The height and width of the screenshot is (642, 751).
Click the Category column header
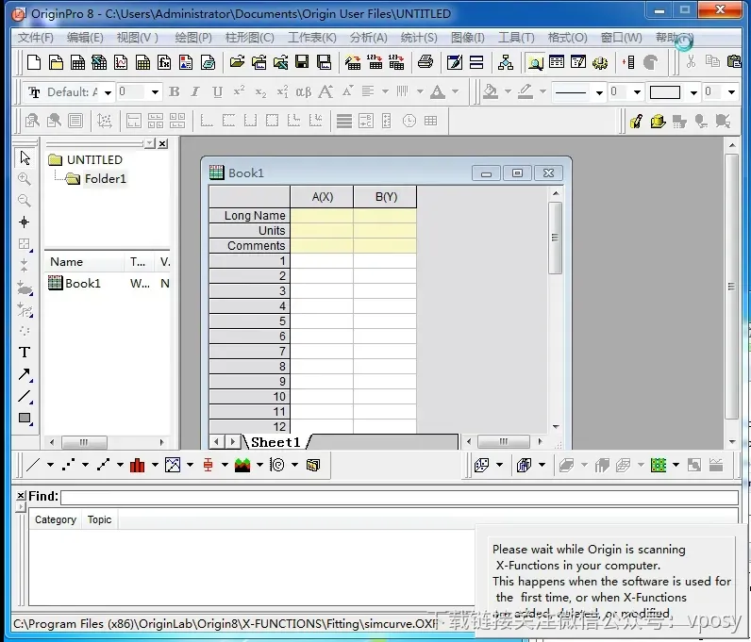point(56,519)
